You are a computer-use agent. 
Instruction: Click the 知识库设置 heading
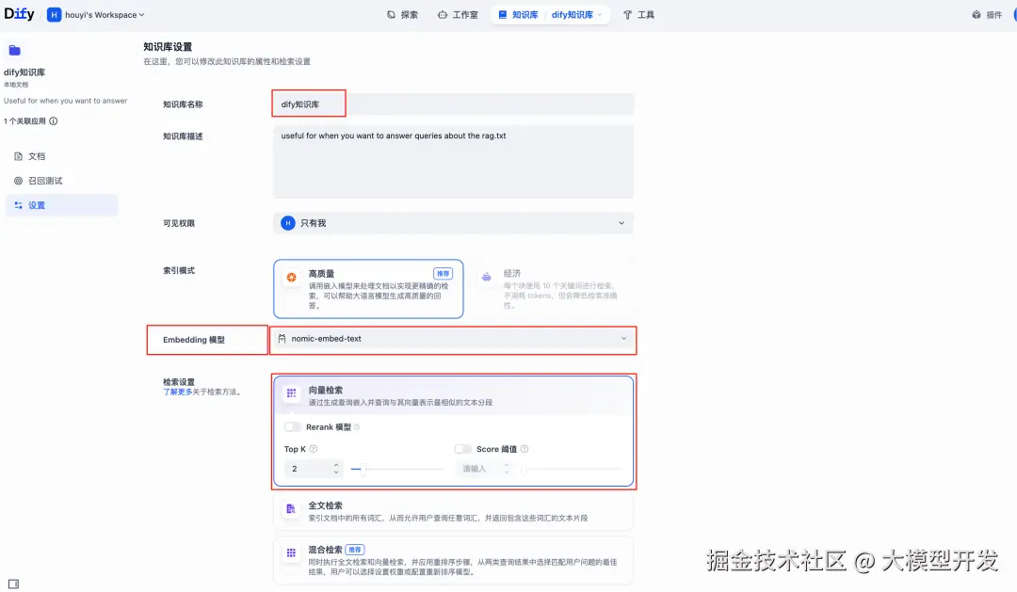(x=168, y=47)
